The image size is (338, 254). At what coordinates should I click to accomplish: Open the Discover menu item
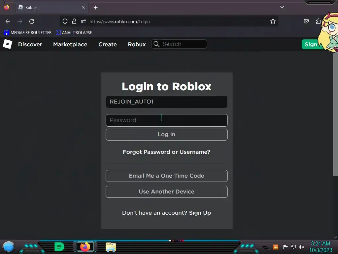[x=30, y=44]
